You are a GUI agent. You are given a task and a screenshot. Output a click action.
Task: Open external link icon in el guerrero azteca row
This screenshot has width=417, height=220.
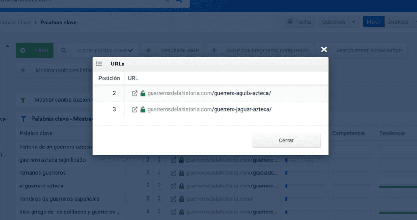173,186
